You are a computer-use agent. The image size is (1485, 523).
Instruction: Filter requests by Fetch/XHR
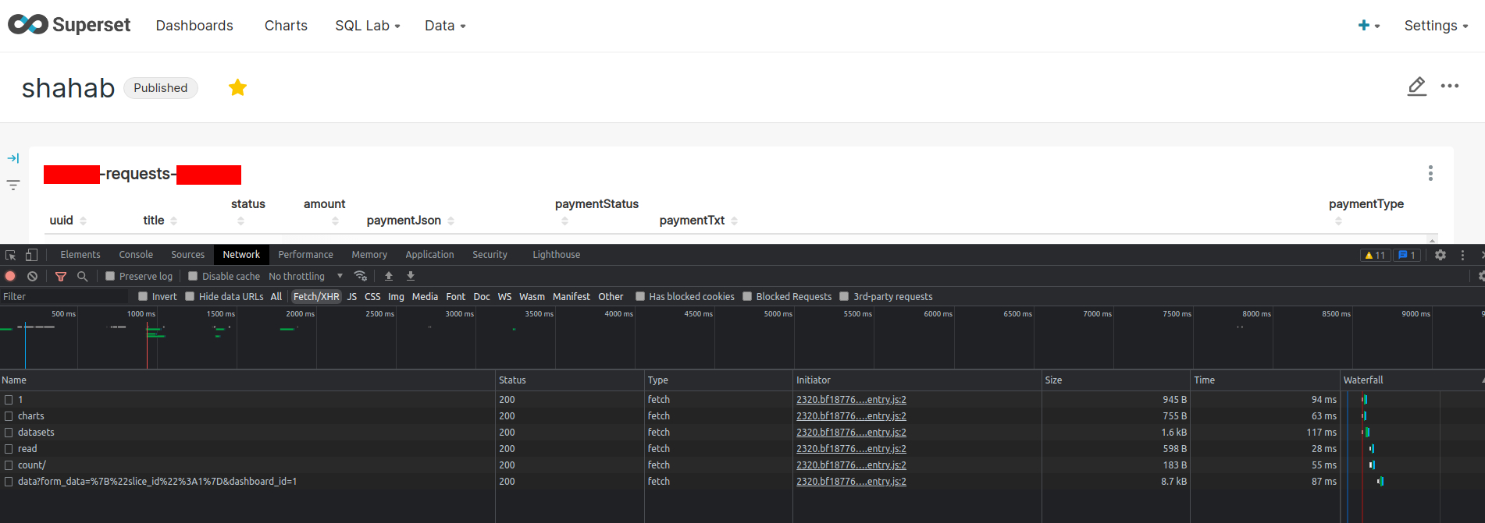tap(316, 296)
